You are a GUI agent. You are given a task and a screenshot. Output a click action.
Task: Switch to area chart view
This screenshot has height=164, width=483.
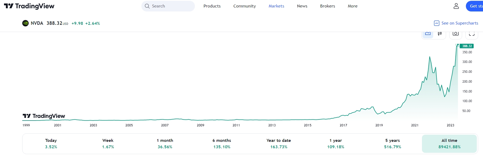pyautogui.click(x=428, y=34)
